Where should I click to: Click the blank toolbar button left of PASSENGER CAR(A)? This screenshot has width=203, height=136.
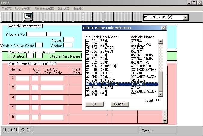137,17
